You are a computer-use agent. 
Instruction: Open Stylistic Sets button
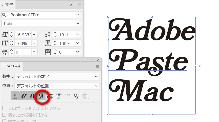[85, 96]
